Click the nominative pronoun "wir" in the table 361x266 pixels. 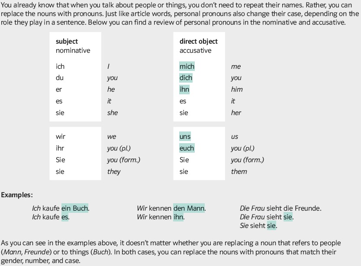(61, 137)
